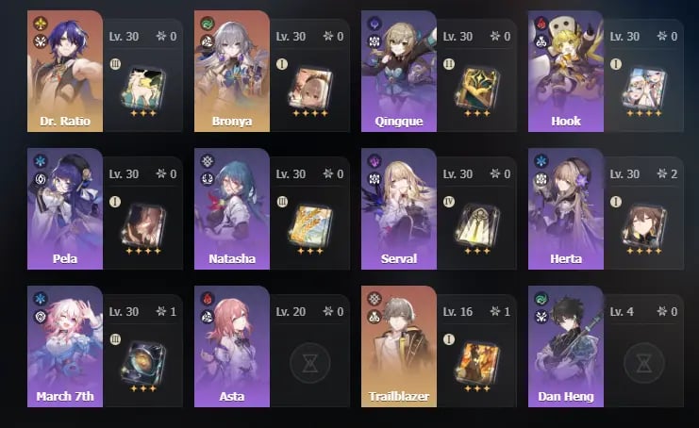Select Bronya's equipped light cone icon
This screenshot has height=428, width=699.
pos(310,89)
